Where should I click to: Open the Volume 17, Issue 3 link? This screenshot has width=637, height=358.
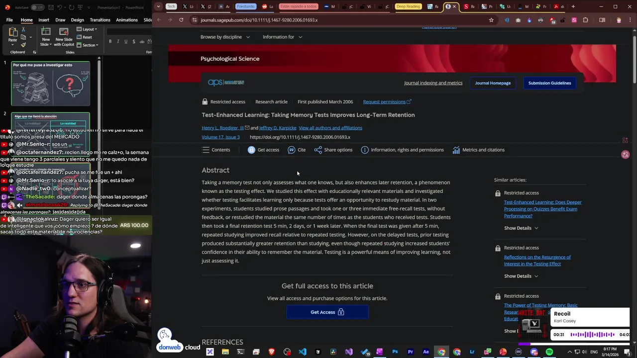coord(220,137)
